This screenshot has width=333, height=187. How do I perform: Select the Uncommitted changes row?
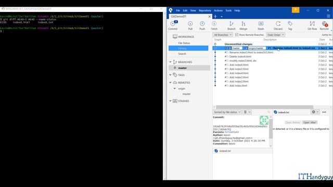pyautogui.click(x=273, y=44)
